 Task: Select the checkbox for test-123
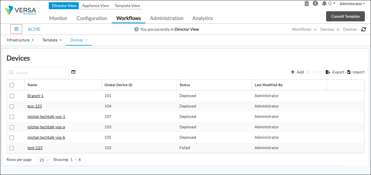(11, 148)
